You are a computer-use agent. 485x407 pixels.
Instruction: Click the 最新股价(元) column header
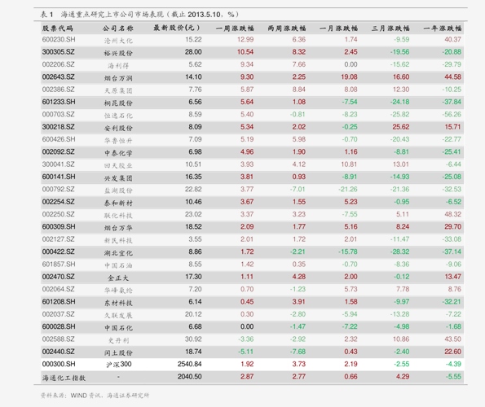coord(177,28)
